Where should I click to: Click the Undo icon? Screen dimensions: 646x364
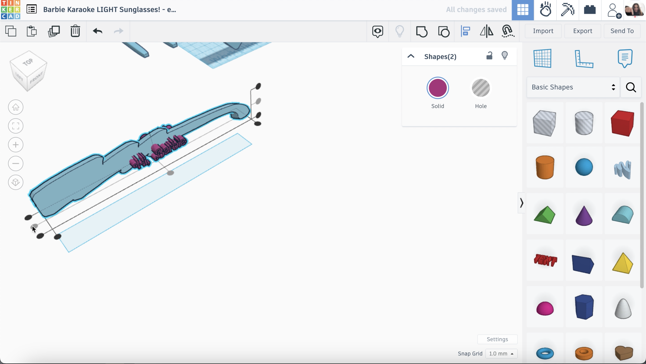97,31
